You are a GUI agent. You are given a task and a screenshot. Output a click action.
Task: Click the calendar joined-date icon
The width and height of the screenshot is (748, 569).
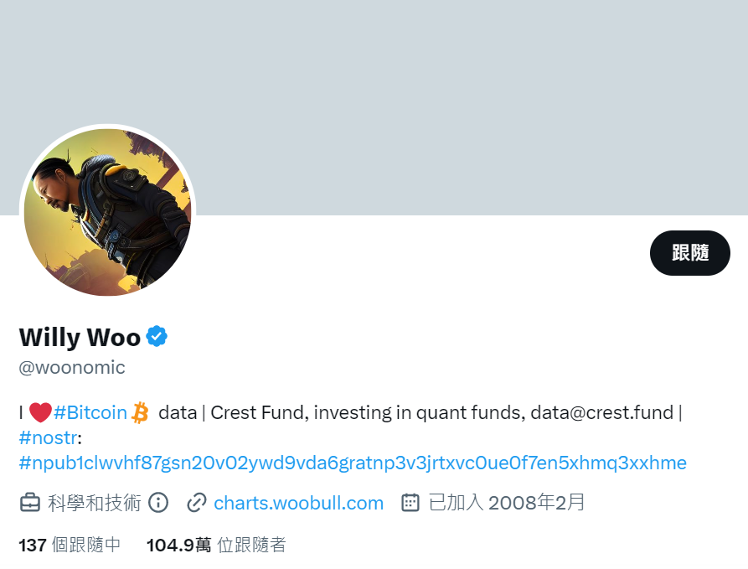tap(410, 503)
